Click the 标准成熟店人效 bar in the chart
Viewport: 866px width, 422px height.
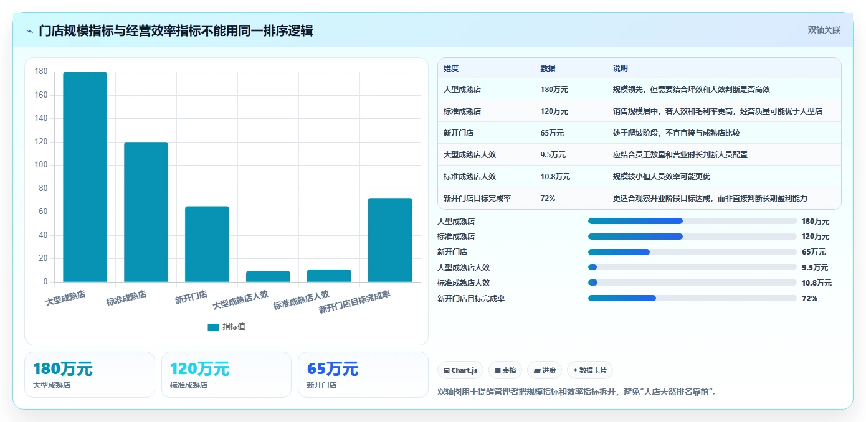coord(329,276)
